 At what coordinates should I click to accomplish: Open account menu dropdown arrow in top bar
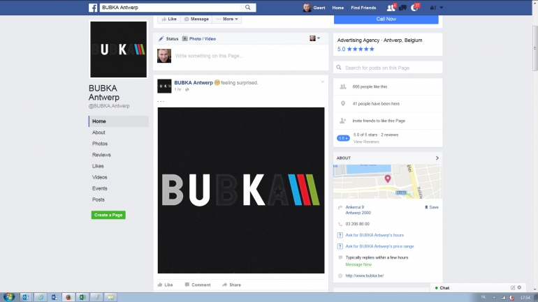[x=442, y=8]
